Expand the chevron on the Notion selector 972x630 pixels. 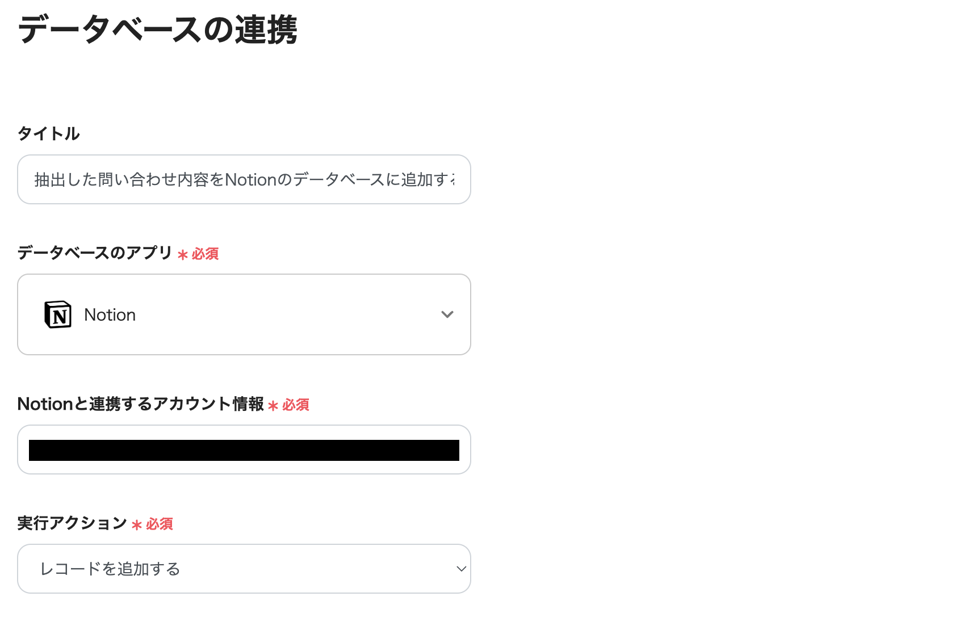(x=447, y=314)
